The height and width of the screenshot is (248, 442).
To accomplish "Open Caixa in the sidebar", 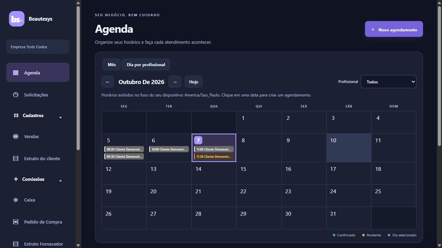I will tap(38, 200).
